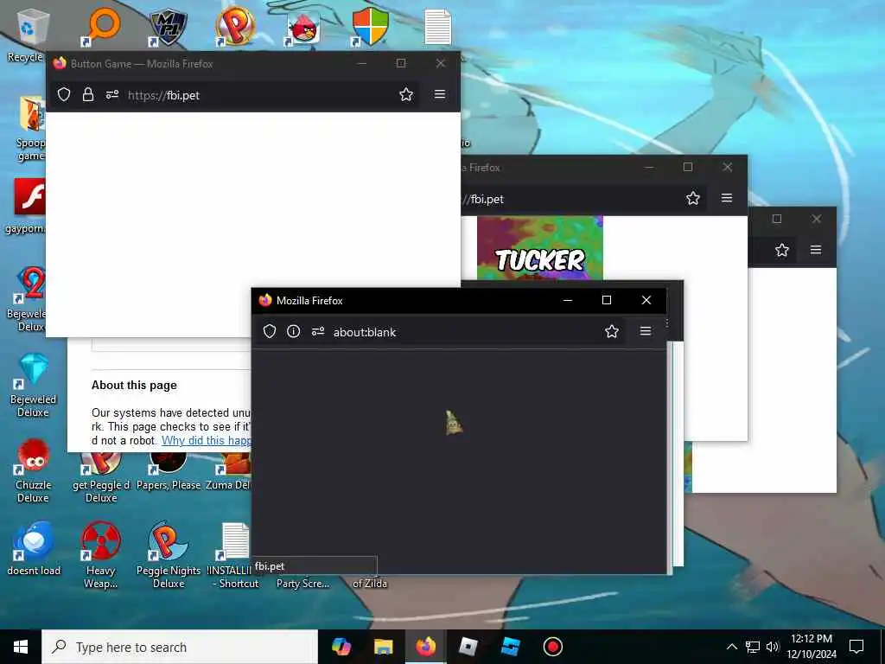The image size is (885, 664).
Task: Open hamburger menu in rightmost Firefox window
Action: 816,250
